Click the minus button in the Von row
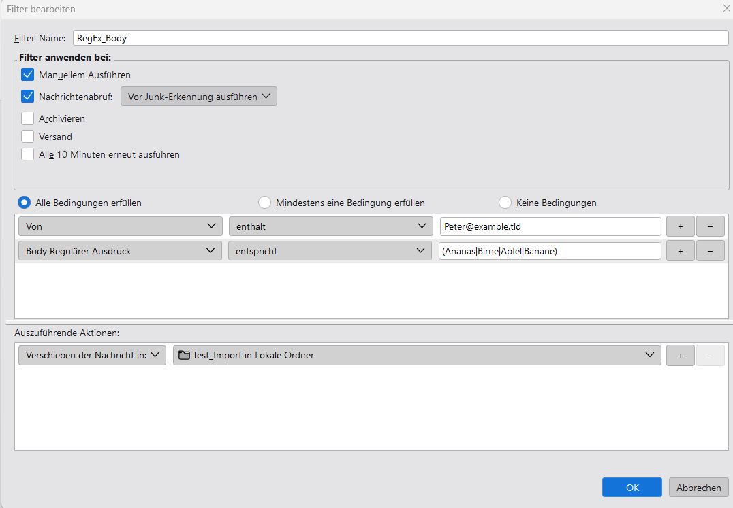 pos(710,227)
